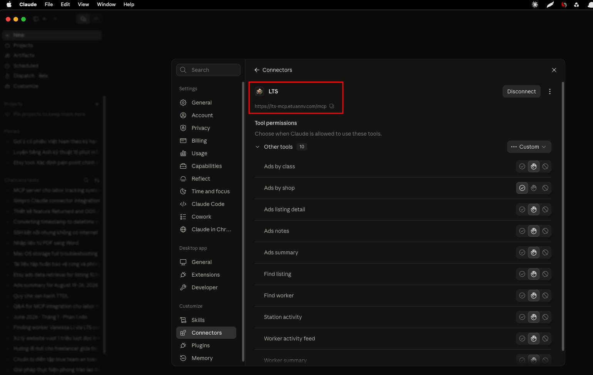The width and height of the screenshot is (593, 375).
Task: Always allow the Ads summary tool
Action: (522, 252)
